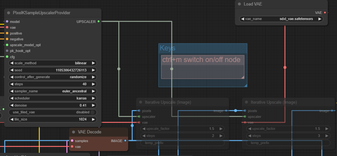This screenshot has width=337, height=156.
Task: Click the ctrl+m switch note text box
Action: 203,67
